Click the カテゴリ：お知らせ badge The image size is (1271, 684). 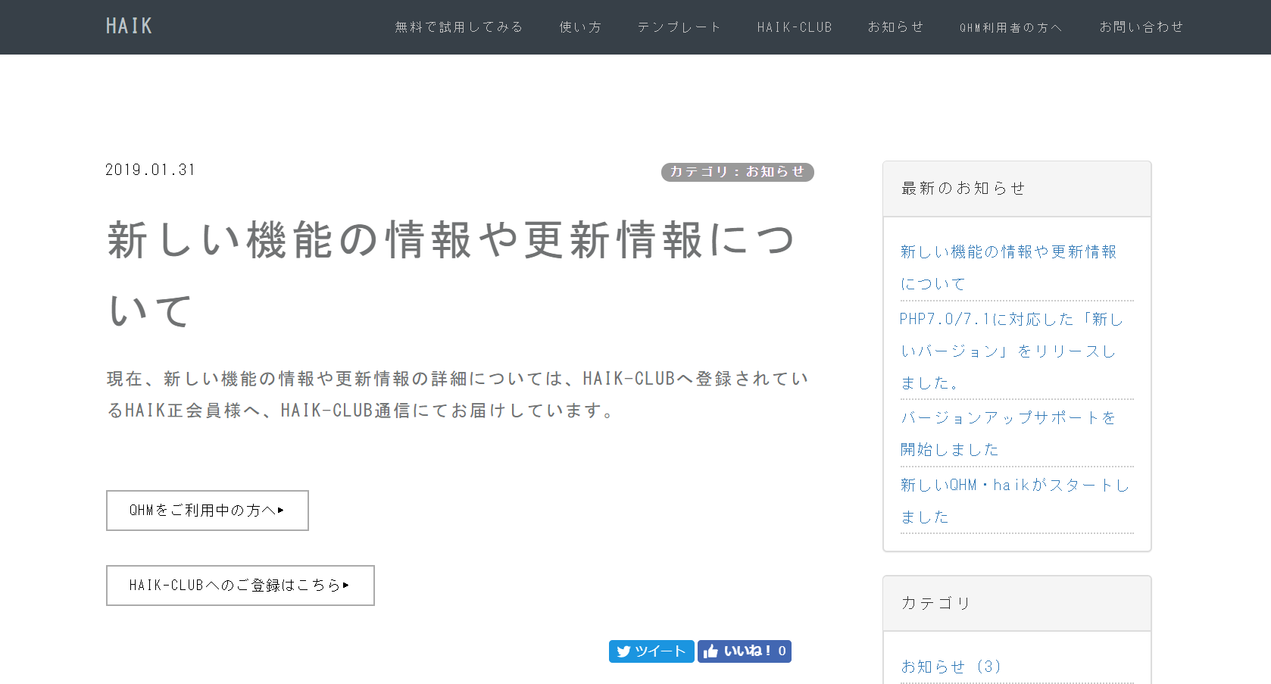tap(737, 172)
